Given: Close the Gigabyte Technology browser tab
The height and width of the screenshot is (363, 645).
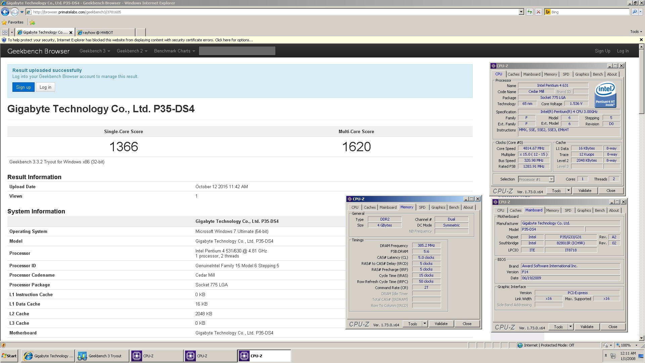Looking at the screenshot, I should point(71,33).
